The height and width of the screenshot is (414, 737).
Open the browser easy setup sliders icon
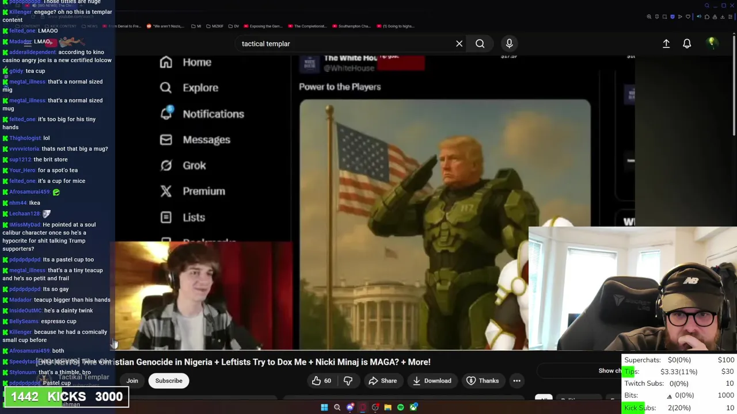pos(730,17)
